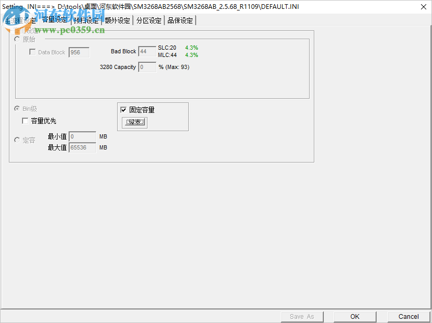The height and width of the screenshot is (323, 432).
Task: Select the Bin级 radio button
Action: 16,109
